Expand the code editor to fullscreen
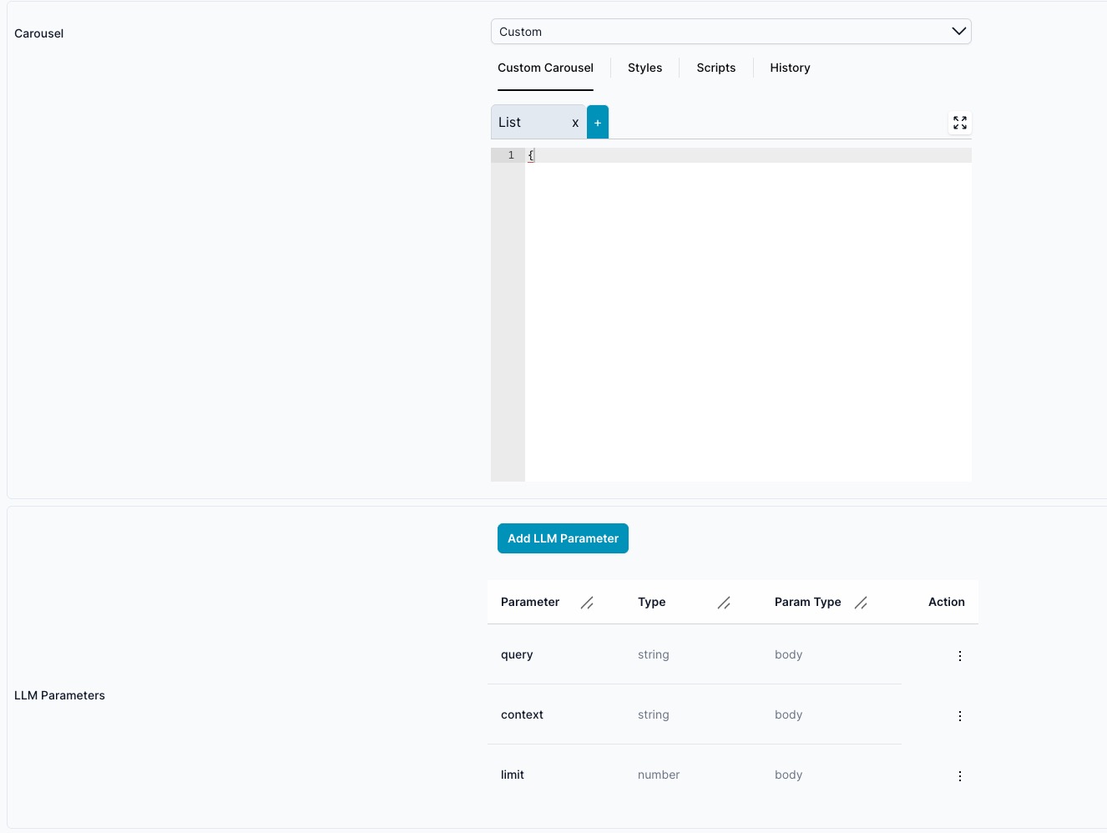 point(960,123)
